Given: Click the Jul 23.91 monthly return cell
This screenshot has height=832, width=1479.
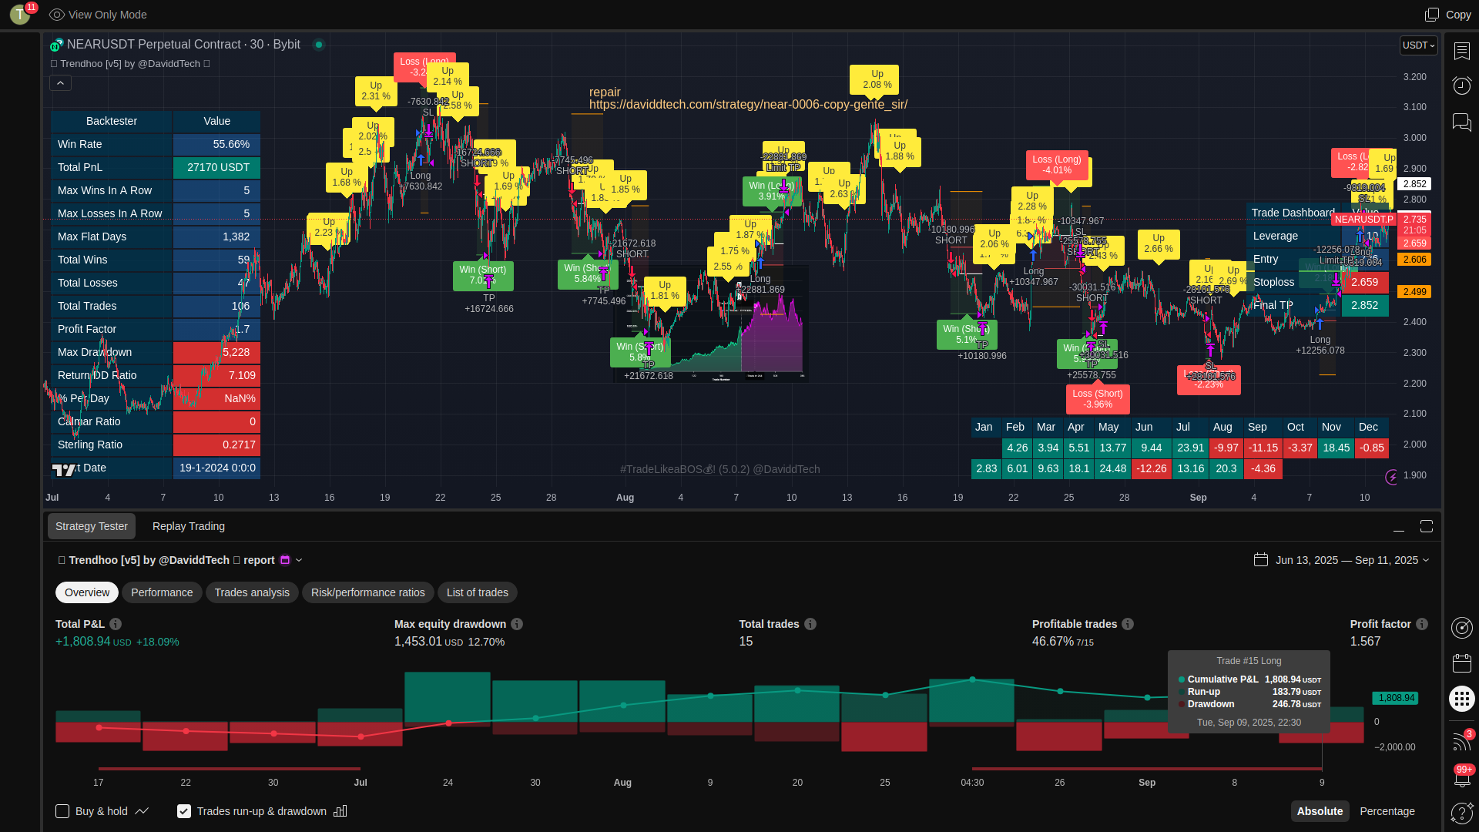Looking at the screenshot, I should click(x=1191, y=448).
